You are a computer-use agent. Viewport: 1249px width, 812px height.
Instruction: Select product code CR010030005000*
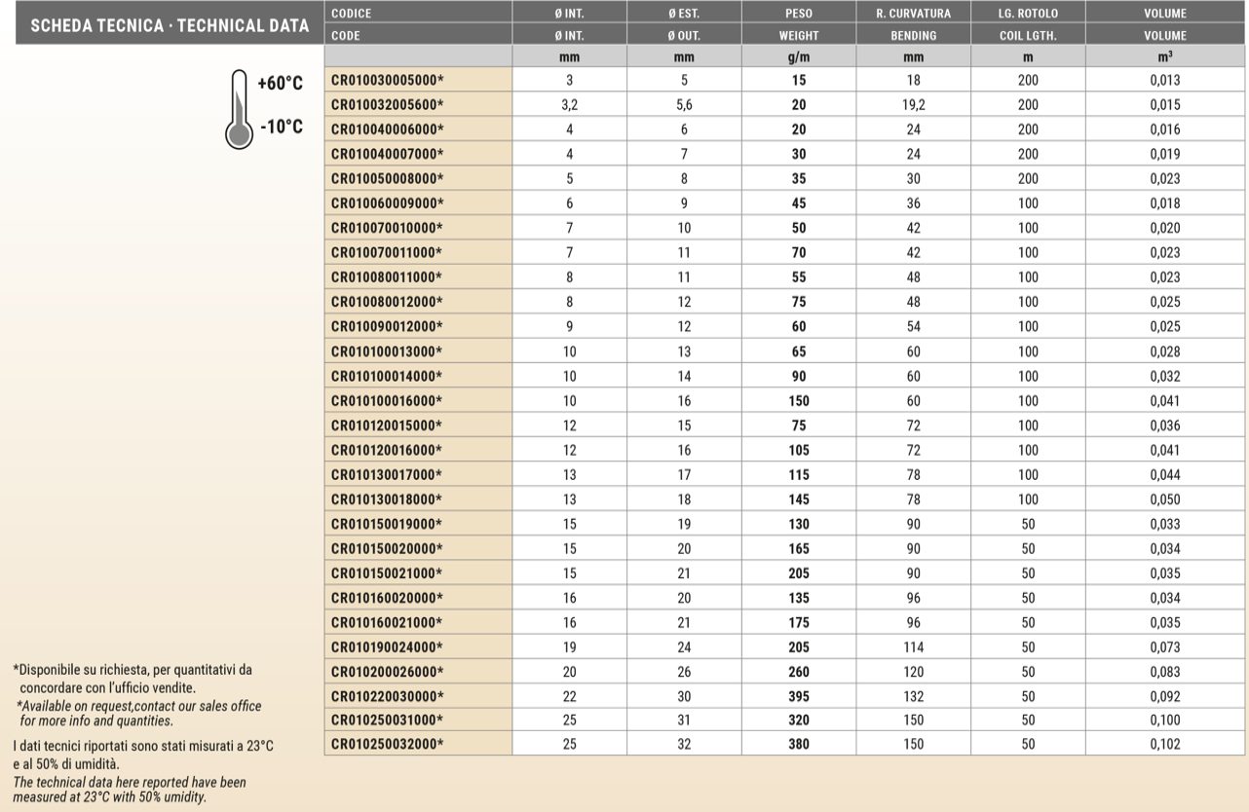387,81
